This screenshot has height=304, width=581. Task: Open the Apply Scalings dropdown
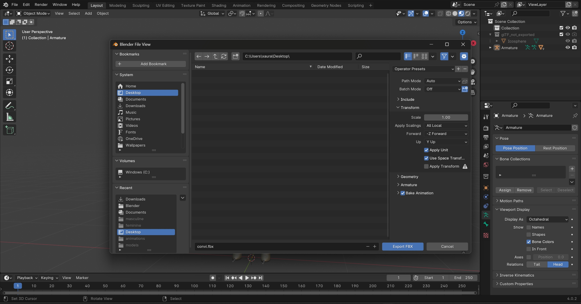click(446, 126)
